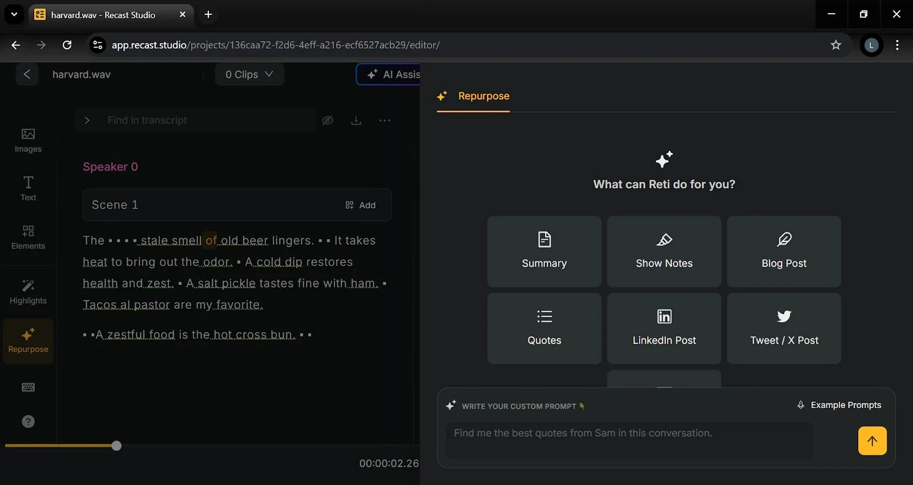
Task: Open the Example Prompts list
Action: (x=839, y=405)
